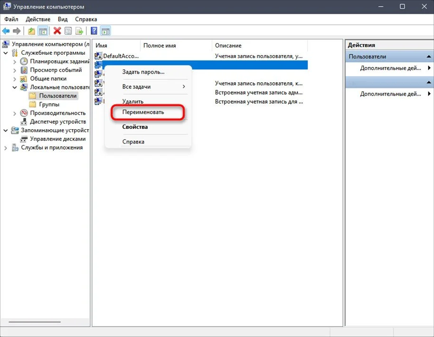
Task: Collapse the Пользователи actions section arrow
Action: pyautogui.click(x=429, y=57)
